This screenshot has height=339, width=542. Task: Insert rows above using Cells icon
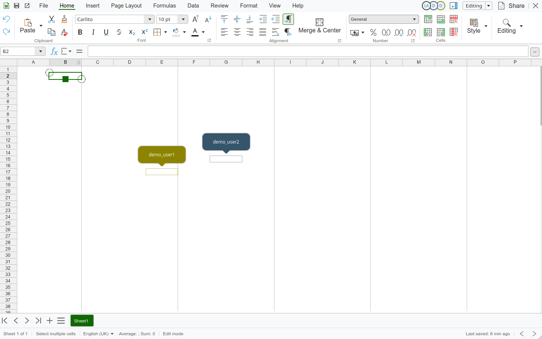click(x=428, y=19)
